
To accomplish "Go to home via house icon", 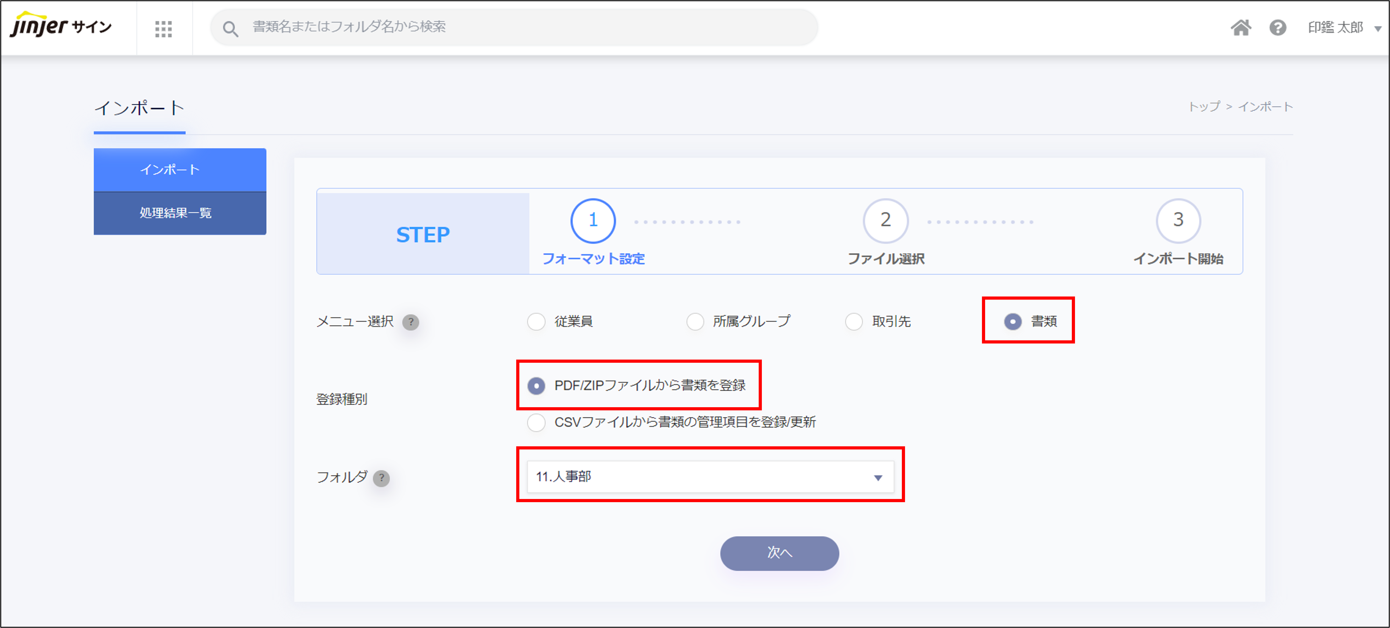I will click(x=1241, y=27).
